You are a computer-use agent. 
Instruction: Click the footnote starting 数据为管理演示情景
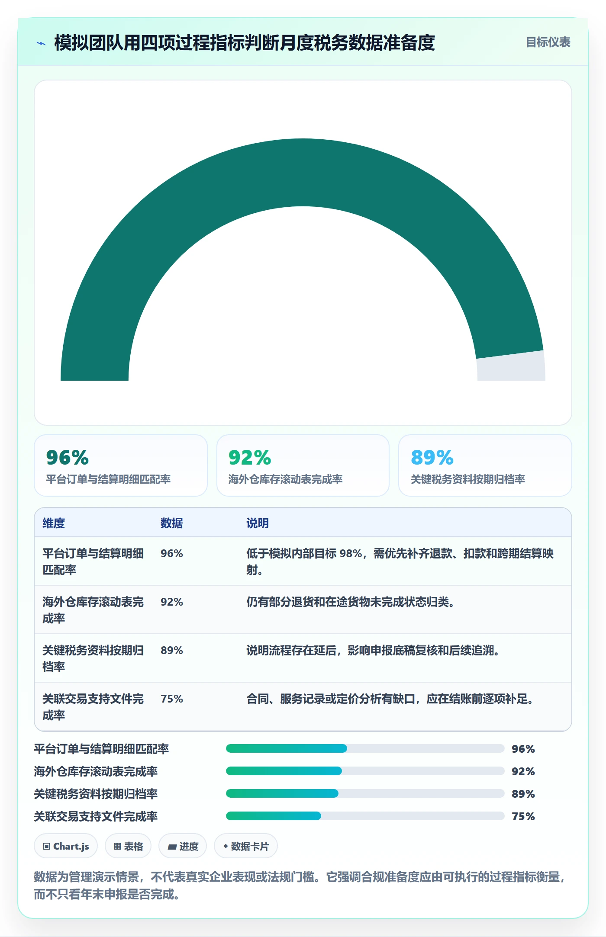click(300, 885)
